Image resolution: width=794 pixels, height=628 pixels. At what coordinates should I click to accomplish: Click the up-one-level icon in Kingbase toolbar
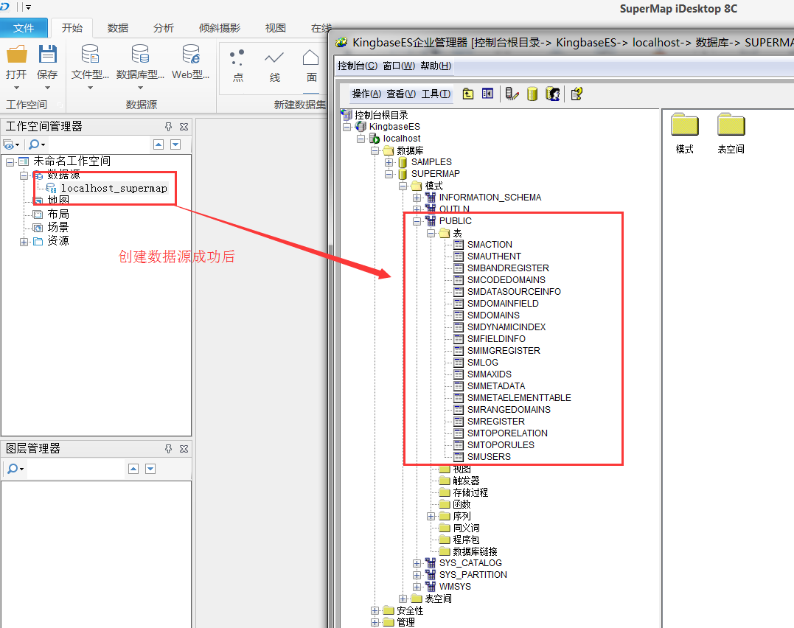click(468, 94)
